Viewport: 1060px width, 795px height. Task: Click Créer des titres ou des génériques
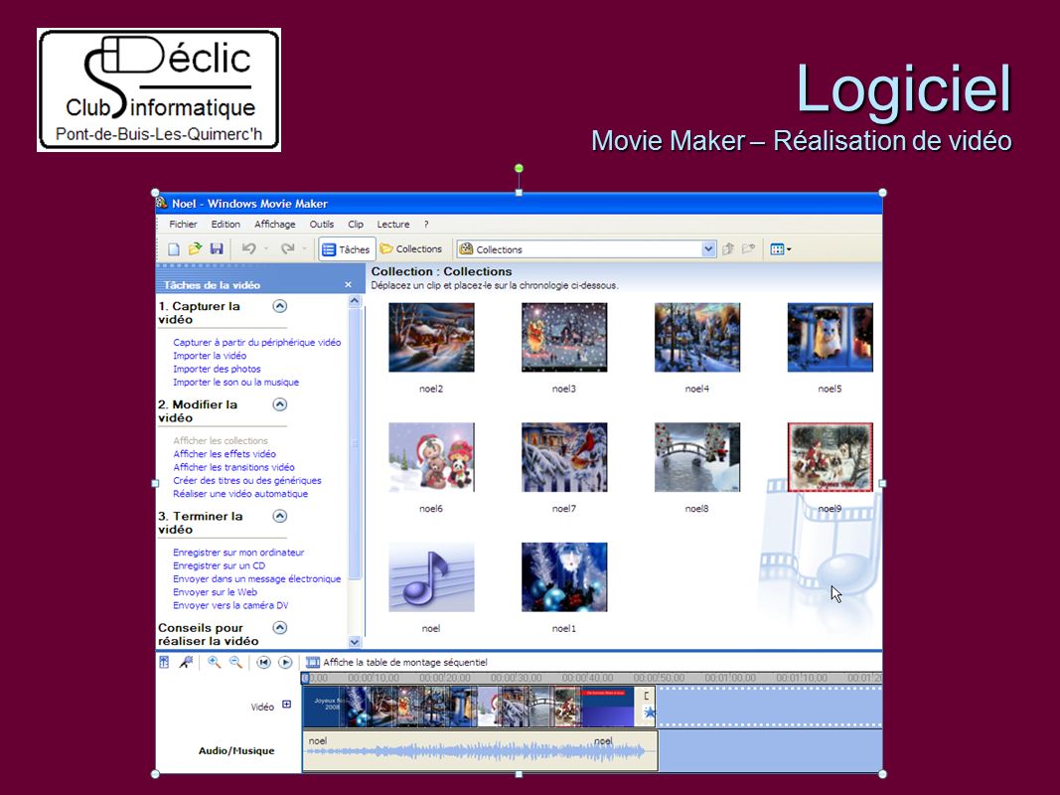247,481
